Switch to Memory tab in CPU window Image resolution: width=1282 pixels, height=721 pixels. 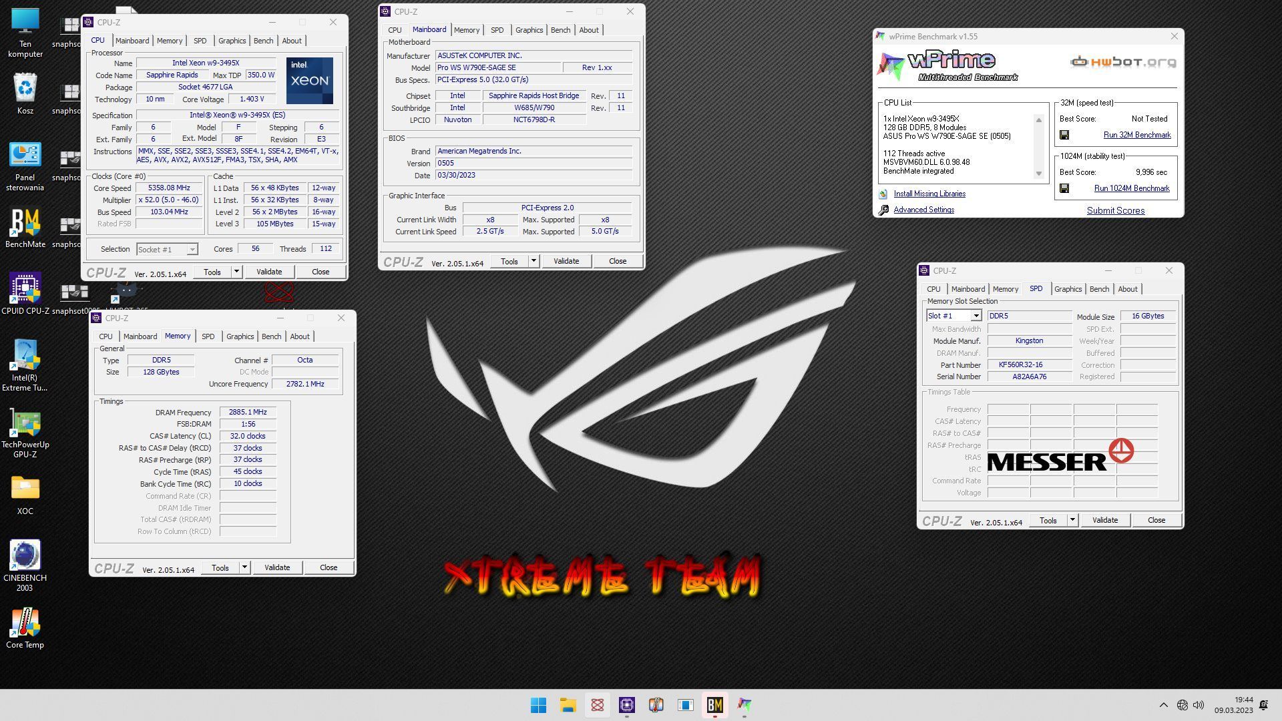pyautogui.click(x=169, y=41)
